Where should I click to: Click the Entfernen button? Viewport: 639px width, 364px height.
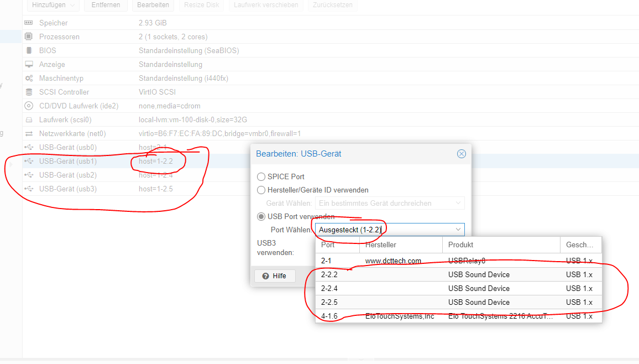point(106,5)
